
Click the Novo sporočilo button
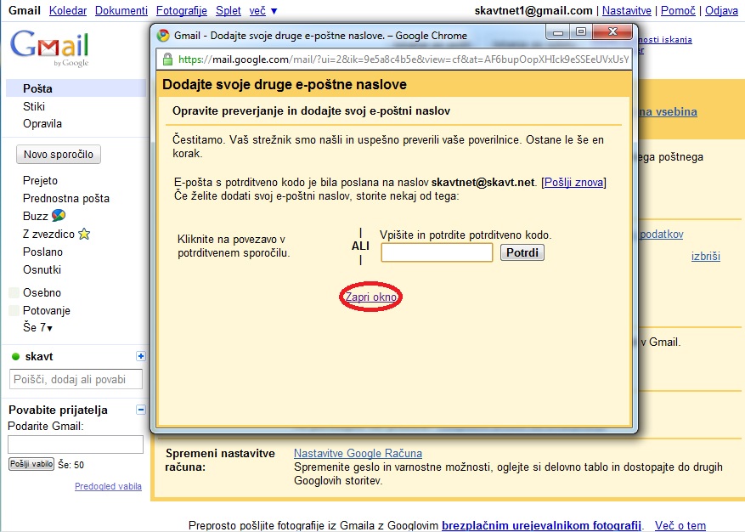[59, 155]
